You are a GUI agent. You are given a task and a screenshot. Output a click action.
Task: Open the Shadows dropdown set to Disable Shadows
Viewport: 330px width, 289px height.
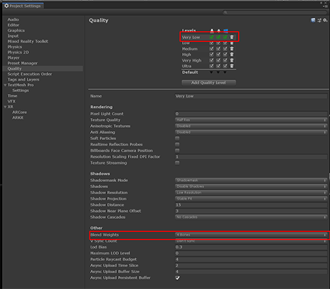[x=251, y=187]
